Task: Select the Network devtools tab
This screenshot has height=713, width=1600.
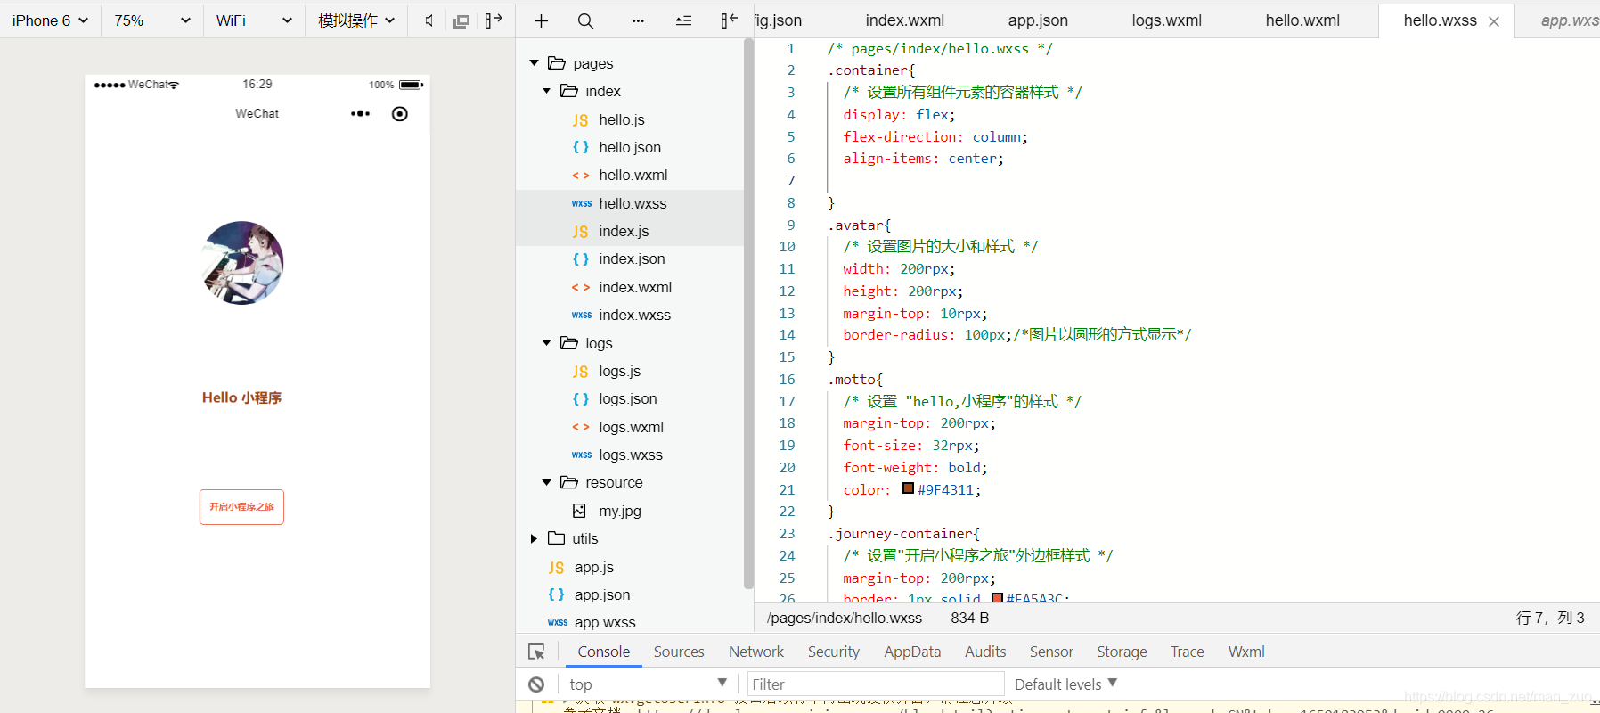Action: click(x=756, y=652)
